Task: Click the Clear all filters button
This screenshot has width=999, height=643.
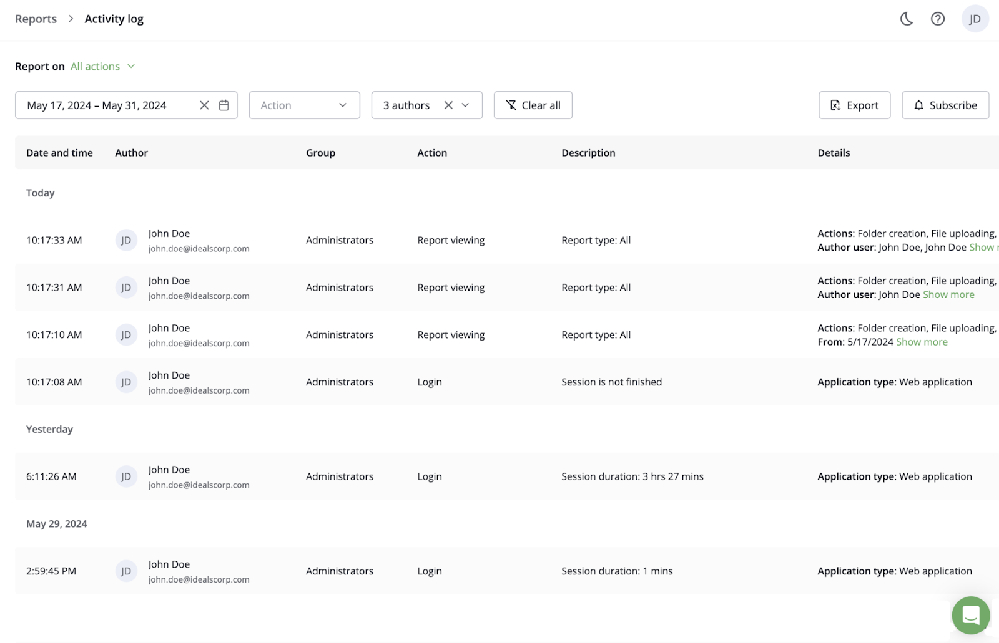Action: [533, 105]
